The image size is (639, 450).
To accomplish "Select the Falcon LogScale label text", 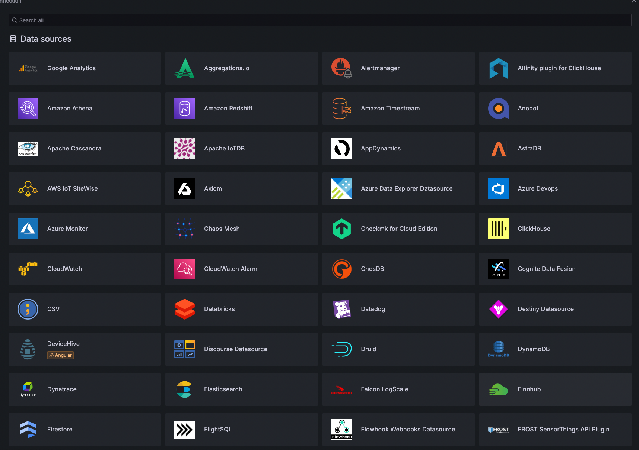I will click(385, 389).
